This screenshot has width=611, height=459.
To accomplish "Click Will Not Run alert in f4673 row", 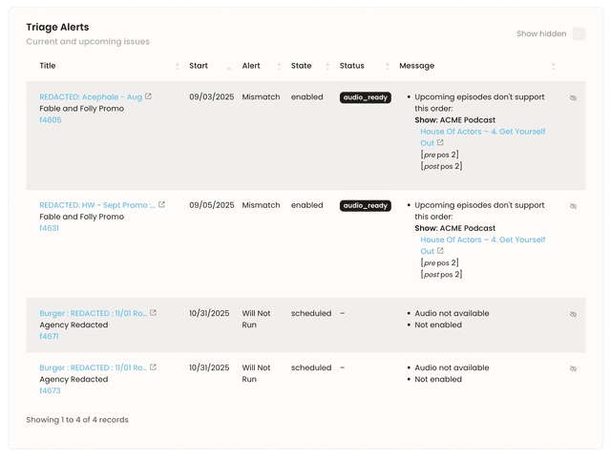I will [x=256, y=374].
